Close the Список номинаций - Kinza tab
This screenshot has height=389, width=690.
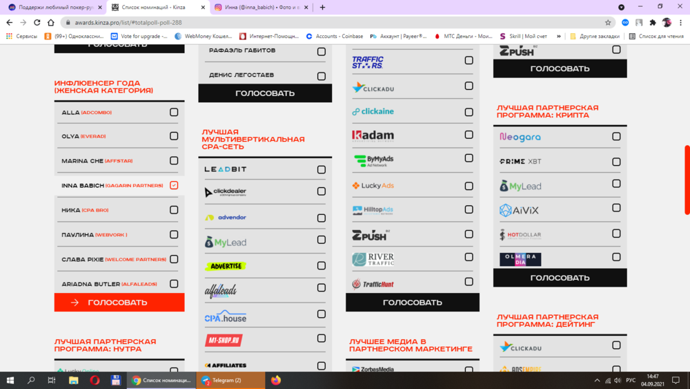click(203, 8)
